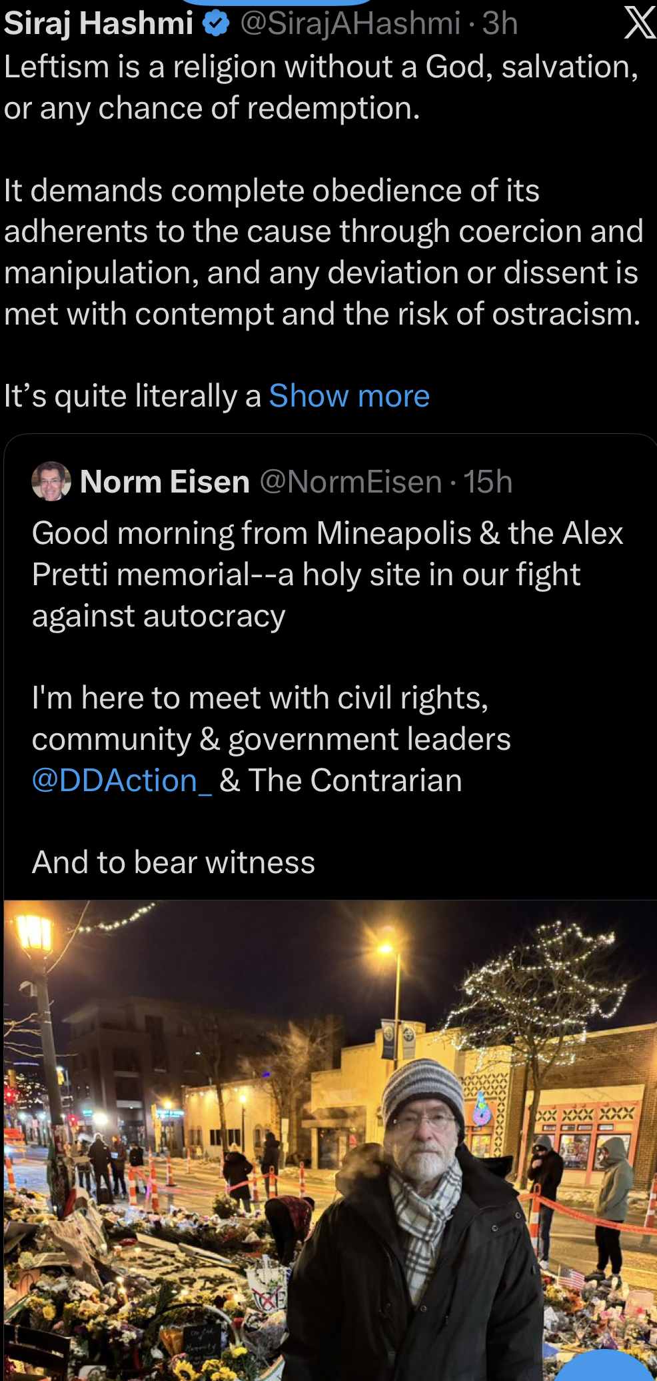This screenshot has width=657, height=1381.
Task: Click the @SirajAHashmi handle
Action: [350, 24]
